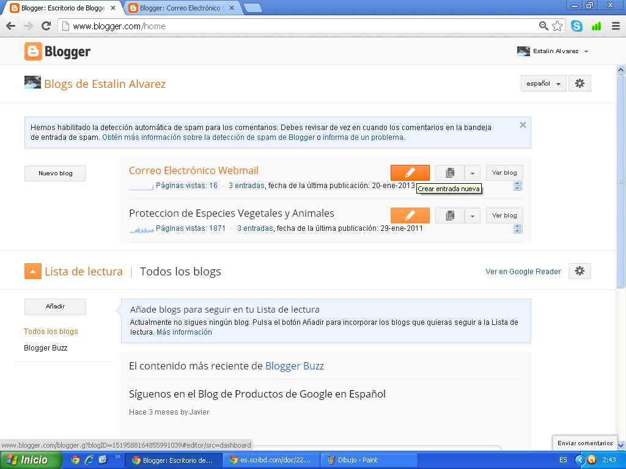Open link about Blogger spam detection info
The width and height of the screenshot is (626, 469).
coord(208,137)
